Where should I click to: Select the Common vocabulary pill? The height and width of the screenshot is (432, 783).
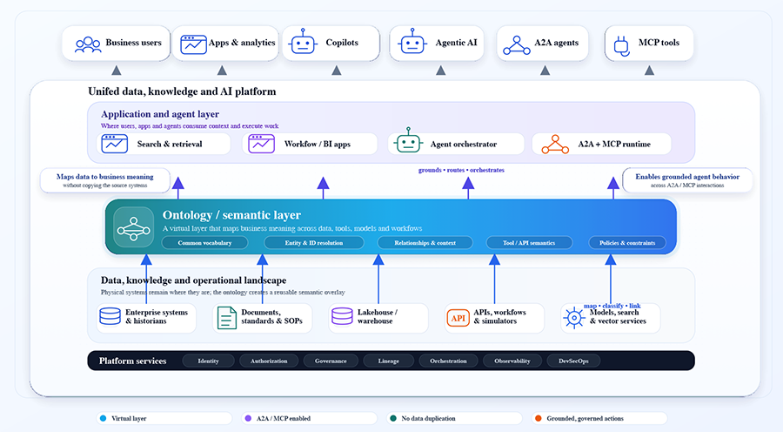coord(205,243)
